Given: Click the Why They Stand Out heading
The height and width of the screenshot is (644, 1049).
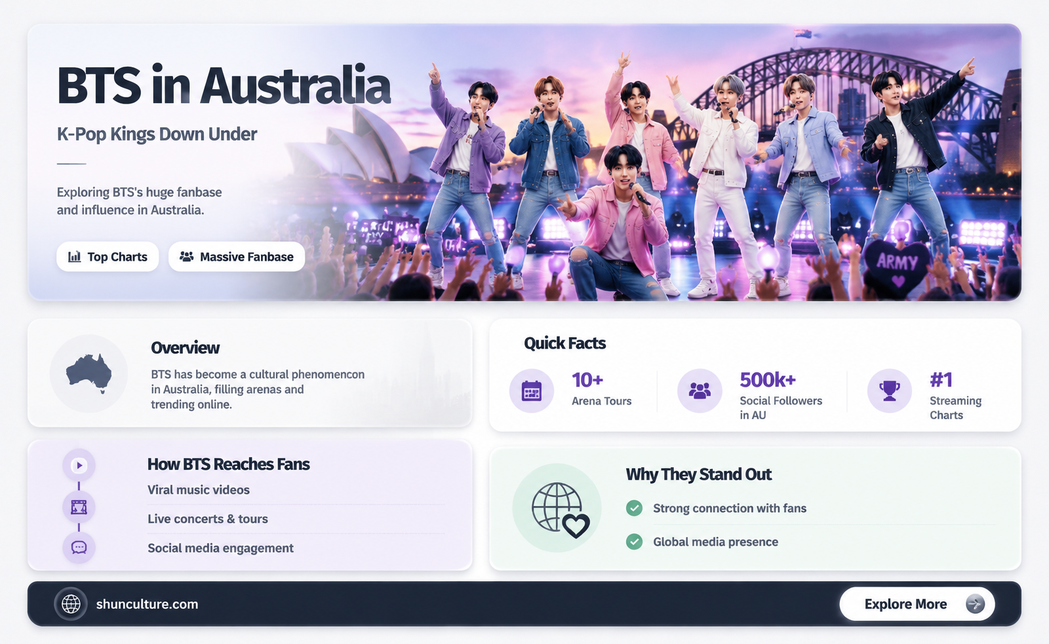Looking at the screenshot, I should [x=698, y=474].
